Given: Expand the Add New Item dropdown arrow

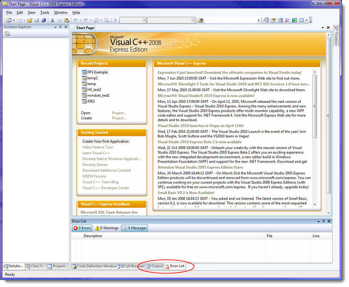Looking at the screenshot, I should point(24,21).
